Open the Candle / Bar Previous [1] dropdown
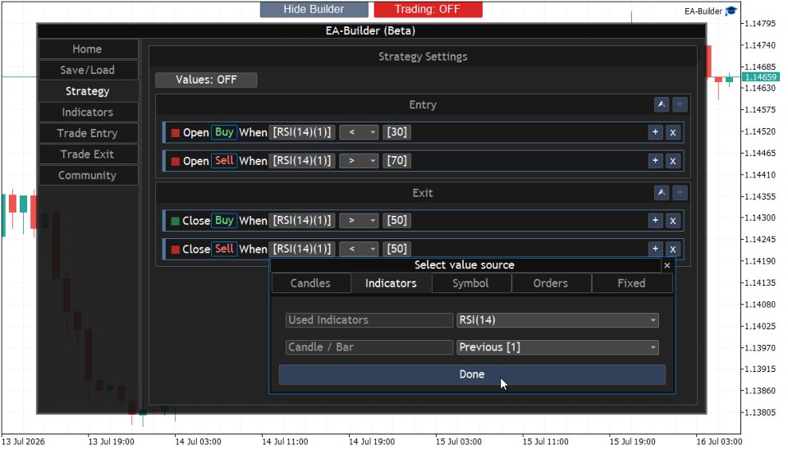 coord(557,347)
